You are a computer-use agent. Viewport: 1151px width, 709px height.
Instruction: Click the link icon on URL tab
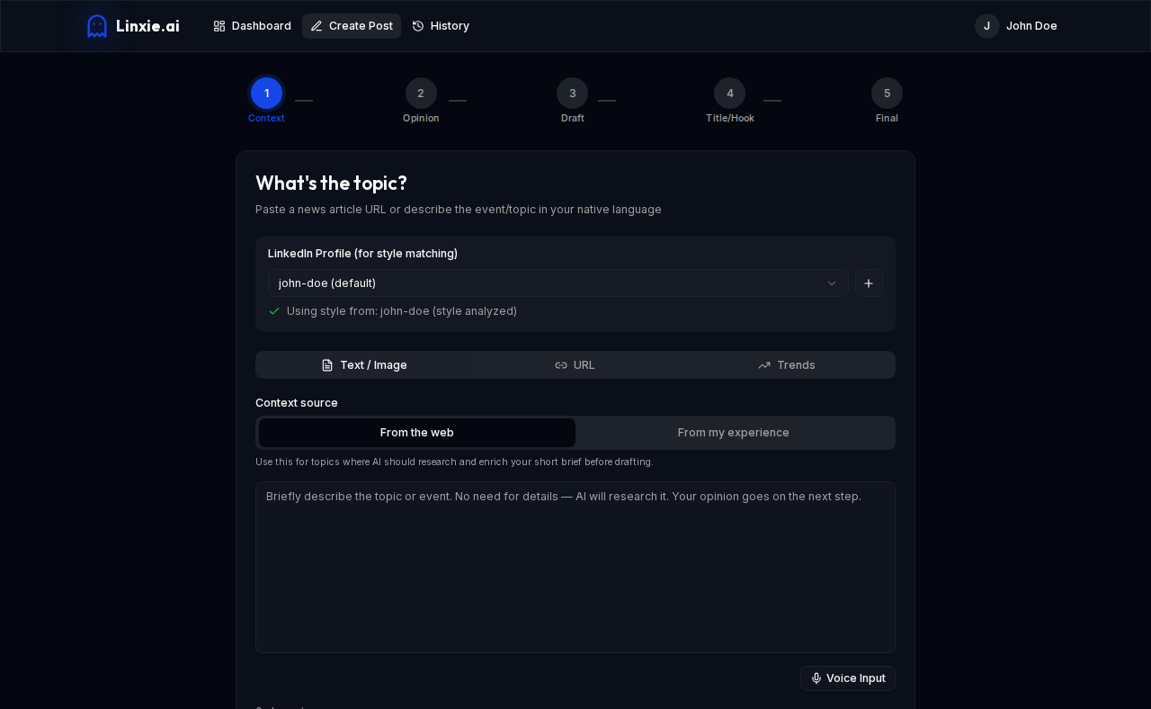coord(561,365)
